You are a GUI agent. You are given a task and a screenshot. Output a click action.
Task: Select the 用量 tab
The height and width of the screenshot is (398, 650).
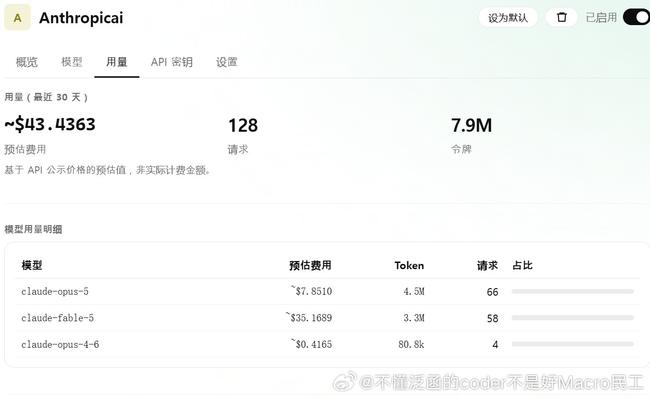click(117, 62)
